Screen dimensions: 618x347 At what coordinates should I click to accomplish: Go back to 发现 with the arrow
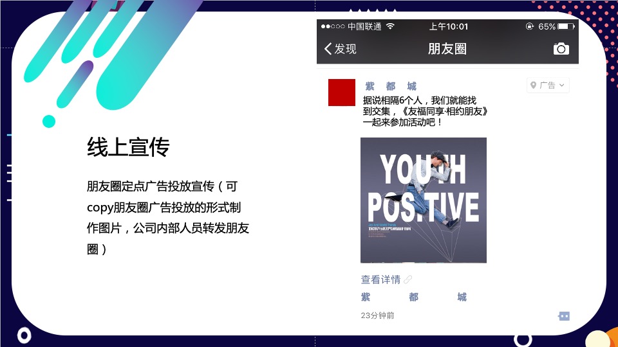[340, 49]
